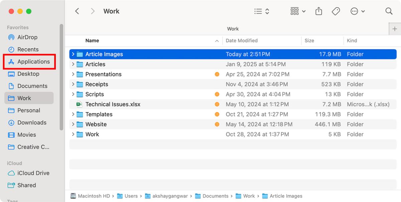Expand the Scripts folder

pos(73,94)
